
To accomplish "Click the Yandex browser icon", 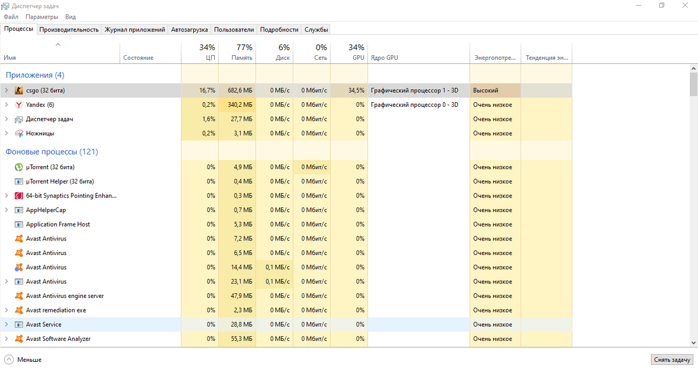I will pos(19,105).
